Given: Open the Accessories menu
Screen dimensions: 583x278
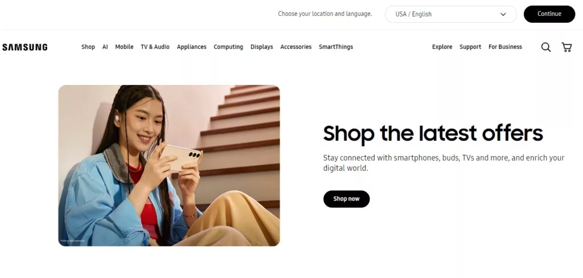Looking at the screenshot, I should (x=296, y=47).
